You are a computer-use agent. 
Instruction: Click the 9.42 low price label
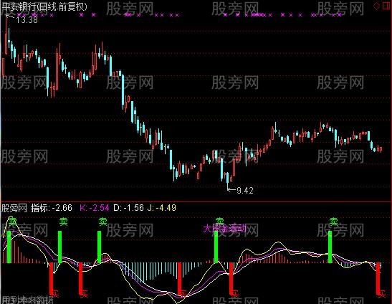[x=245, y=191]
